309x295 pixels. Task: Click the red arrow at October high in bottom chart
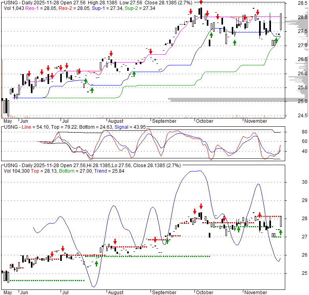click(x=201, y=206)
